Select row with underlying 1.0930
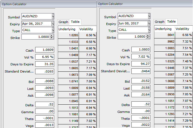193x128 pixels. pyautogui.click(x=173, y=94)
